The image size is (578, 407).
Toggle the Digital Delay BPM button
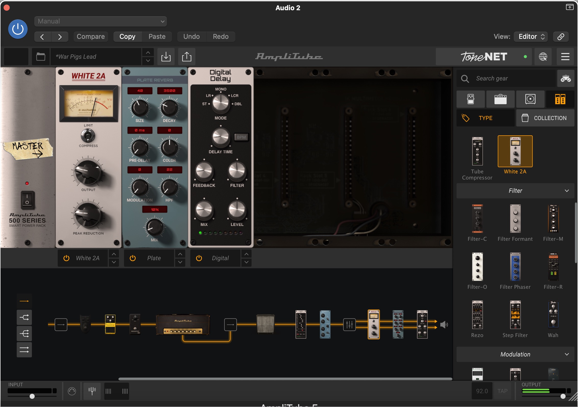pos(241,137)
